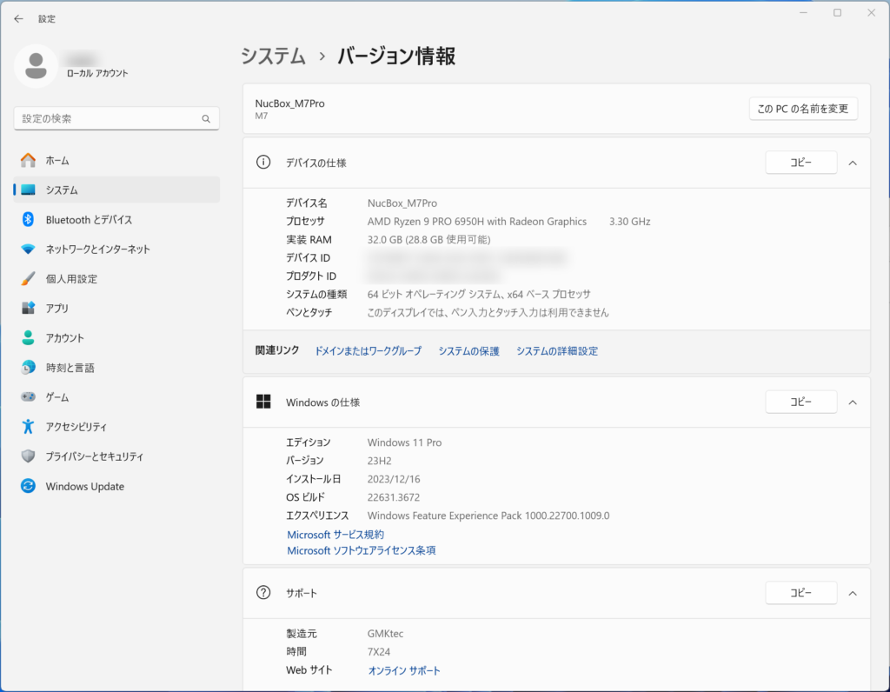890x692 pixels.
Task: Click the network Wi-Fi icon
Action: [28, 250]
